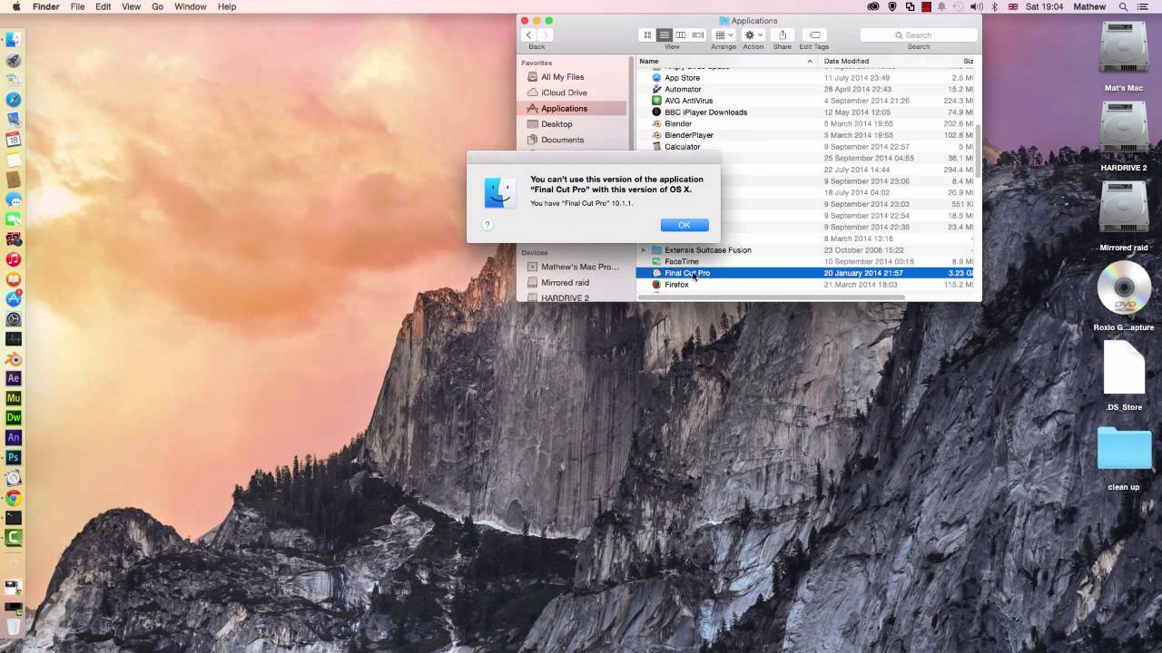1162x653 pixels.
Task: Select Desktop in Finder sidebar
Action: [556, 124]
